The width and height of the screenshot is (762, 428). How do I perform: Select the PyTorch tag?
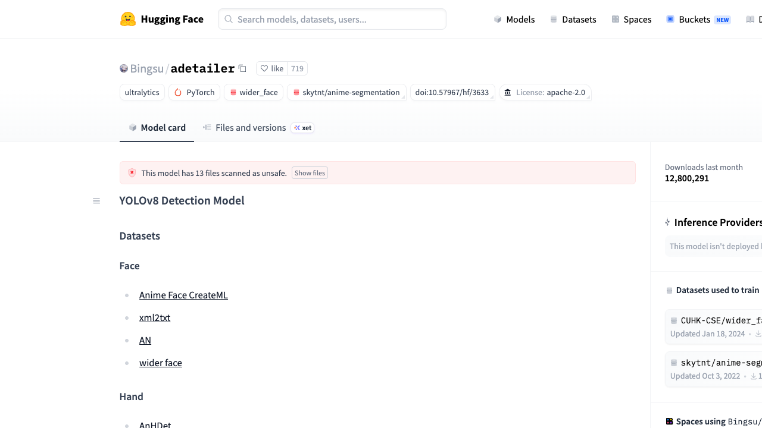[x=195, y=92]
